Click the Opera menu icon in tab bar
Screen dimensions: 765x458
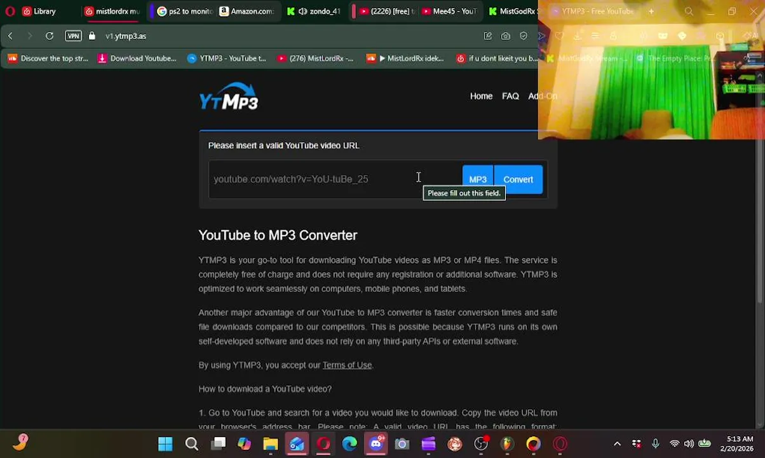click(10, 11)
